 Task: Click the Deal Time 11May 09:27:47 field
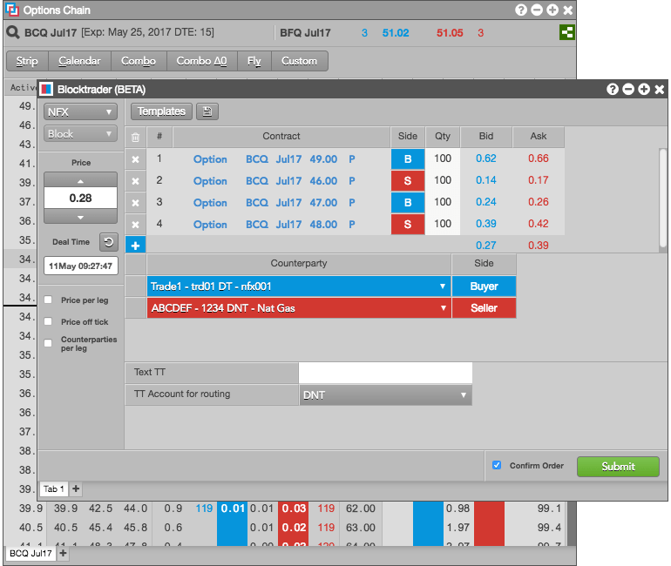[x=80, y=266]
